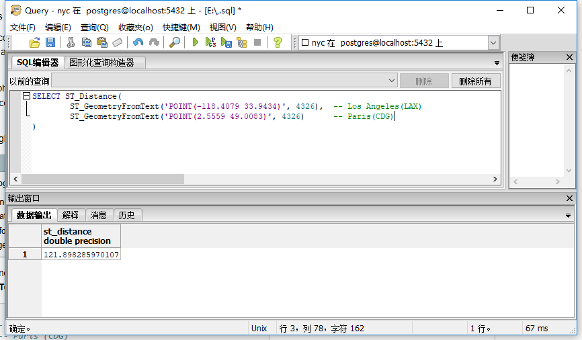The width and height of the screenshot is (582, 340).
Task: Explain query with tree icon
Action: click(242, 43)
